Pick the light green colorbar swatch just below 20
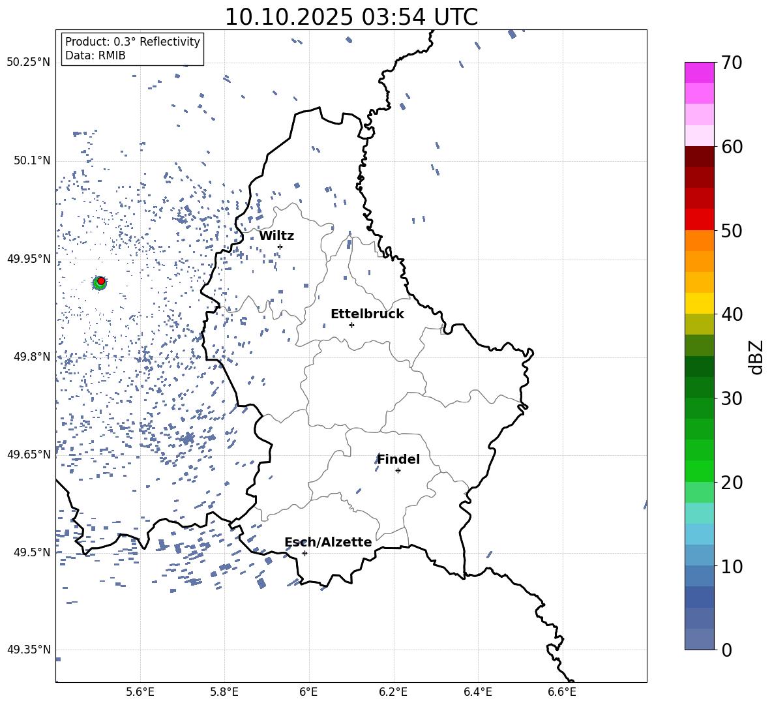The width and height of the screenshot is (772, 705). (x=699, y=492)
